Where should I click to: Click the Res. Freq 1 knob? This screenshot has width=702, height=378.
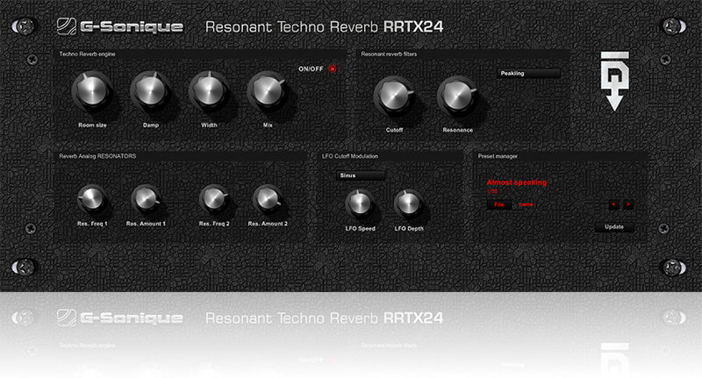[92, 198]
